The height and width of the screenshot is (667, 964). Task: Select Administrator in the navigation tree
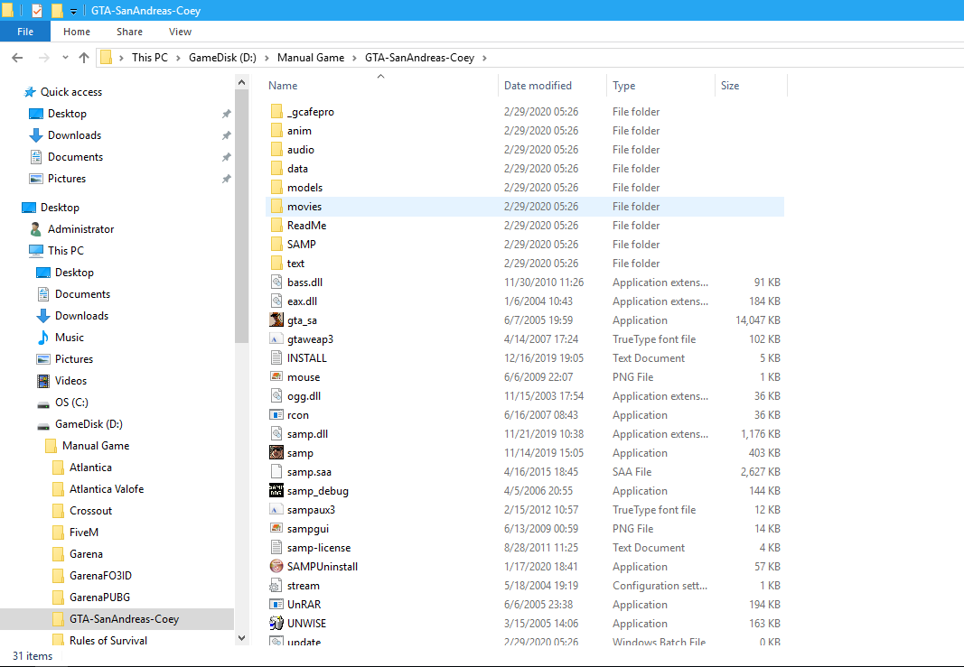pyautogui.click(x=80, y=229)
